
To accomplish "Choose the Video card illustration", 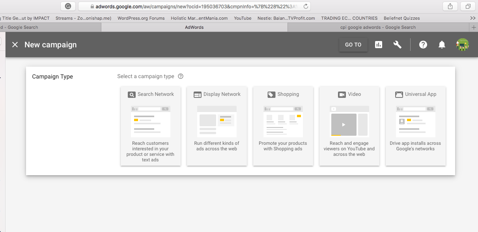I will pos(349,122).
